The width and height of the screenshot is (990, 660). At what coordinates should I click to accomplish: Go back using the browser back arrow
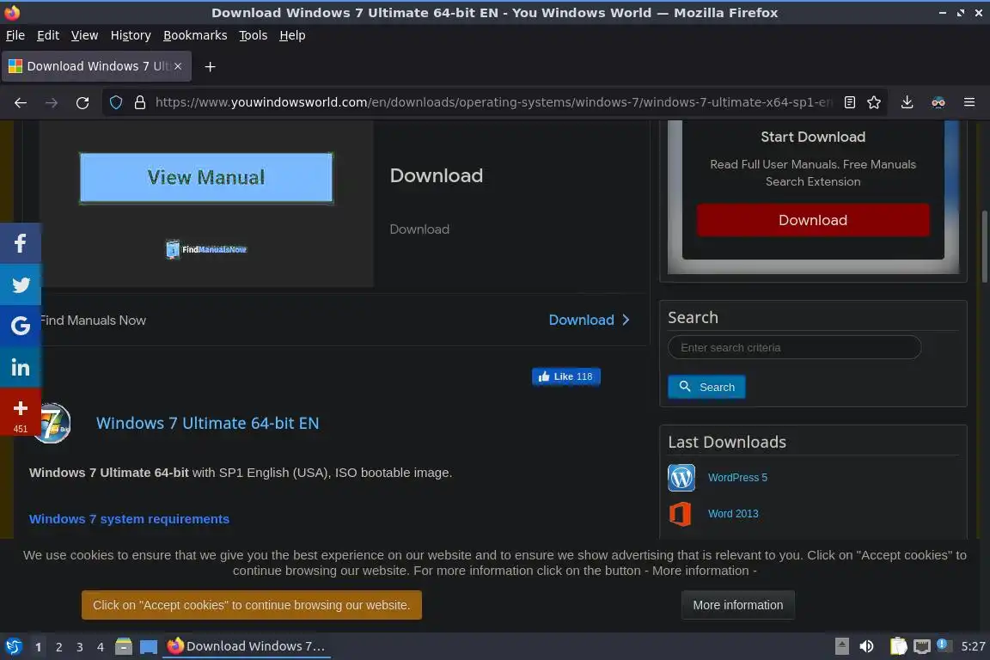pos(21,102)
